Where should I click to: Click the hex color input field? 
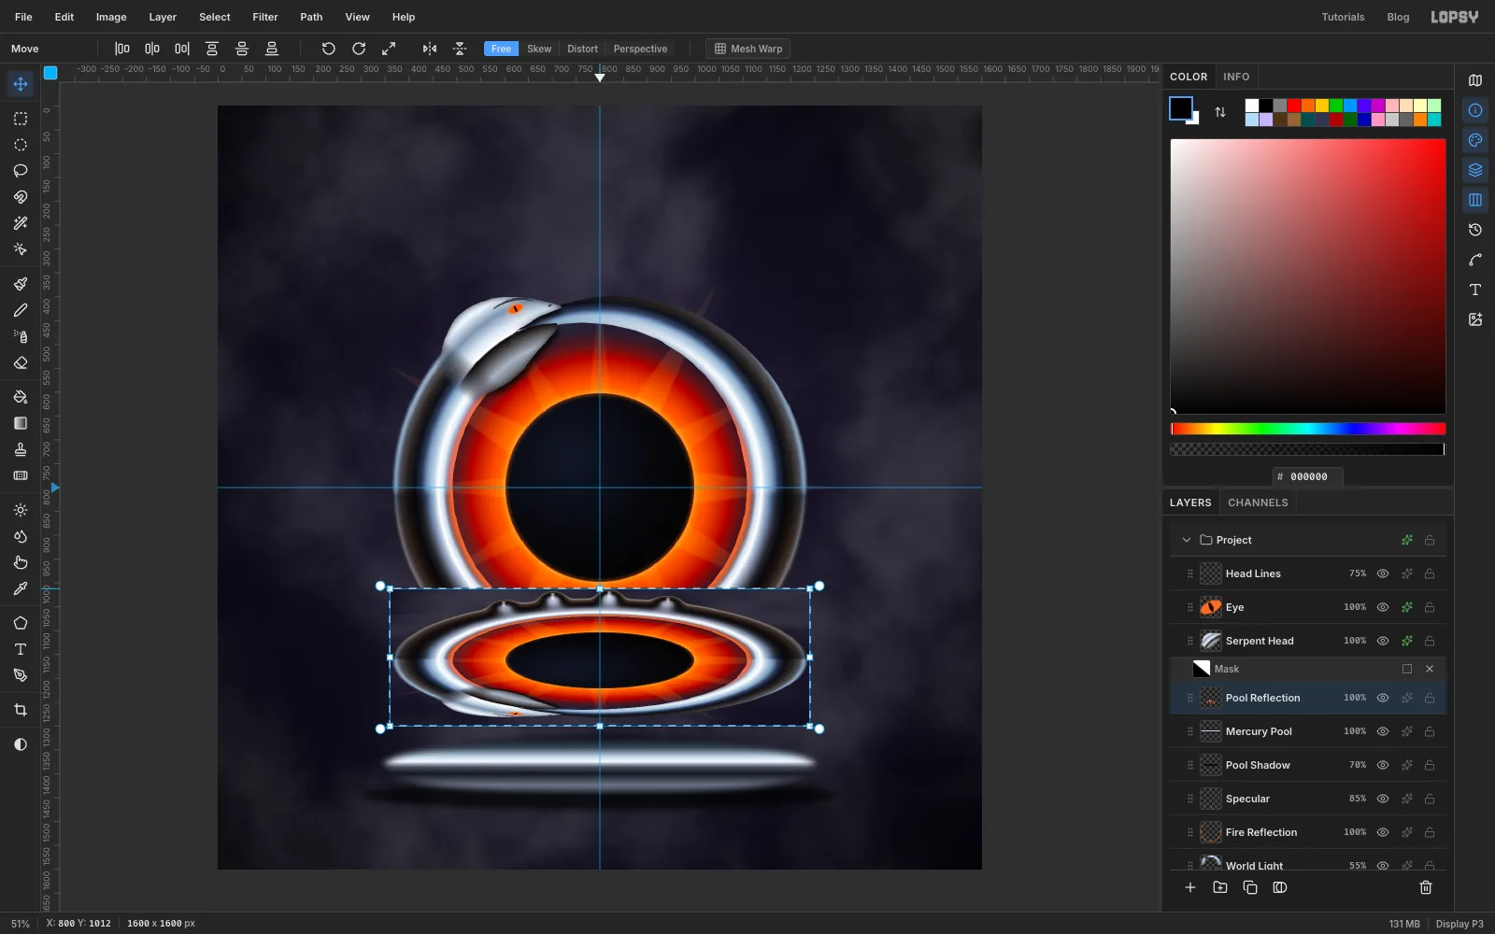coord(1308,476)
